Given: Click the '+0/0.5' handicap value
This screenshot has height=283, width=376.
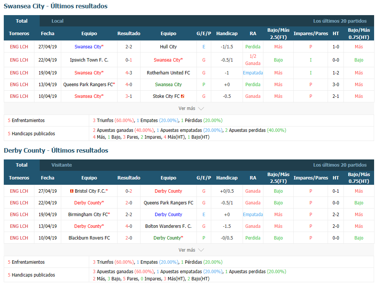Looking at the screenshot, I should coord(227,191).
